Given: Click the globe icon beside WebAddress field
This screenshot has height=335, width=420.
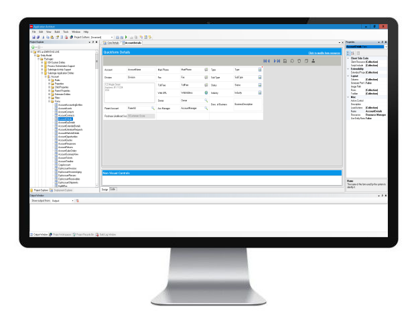Looking at the screenshot, I should tap(206, 92).
